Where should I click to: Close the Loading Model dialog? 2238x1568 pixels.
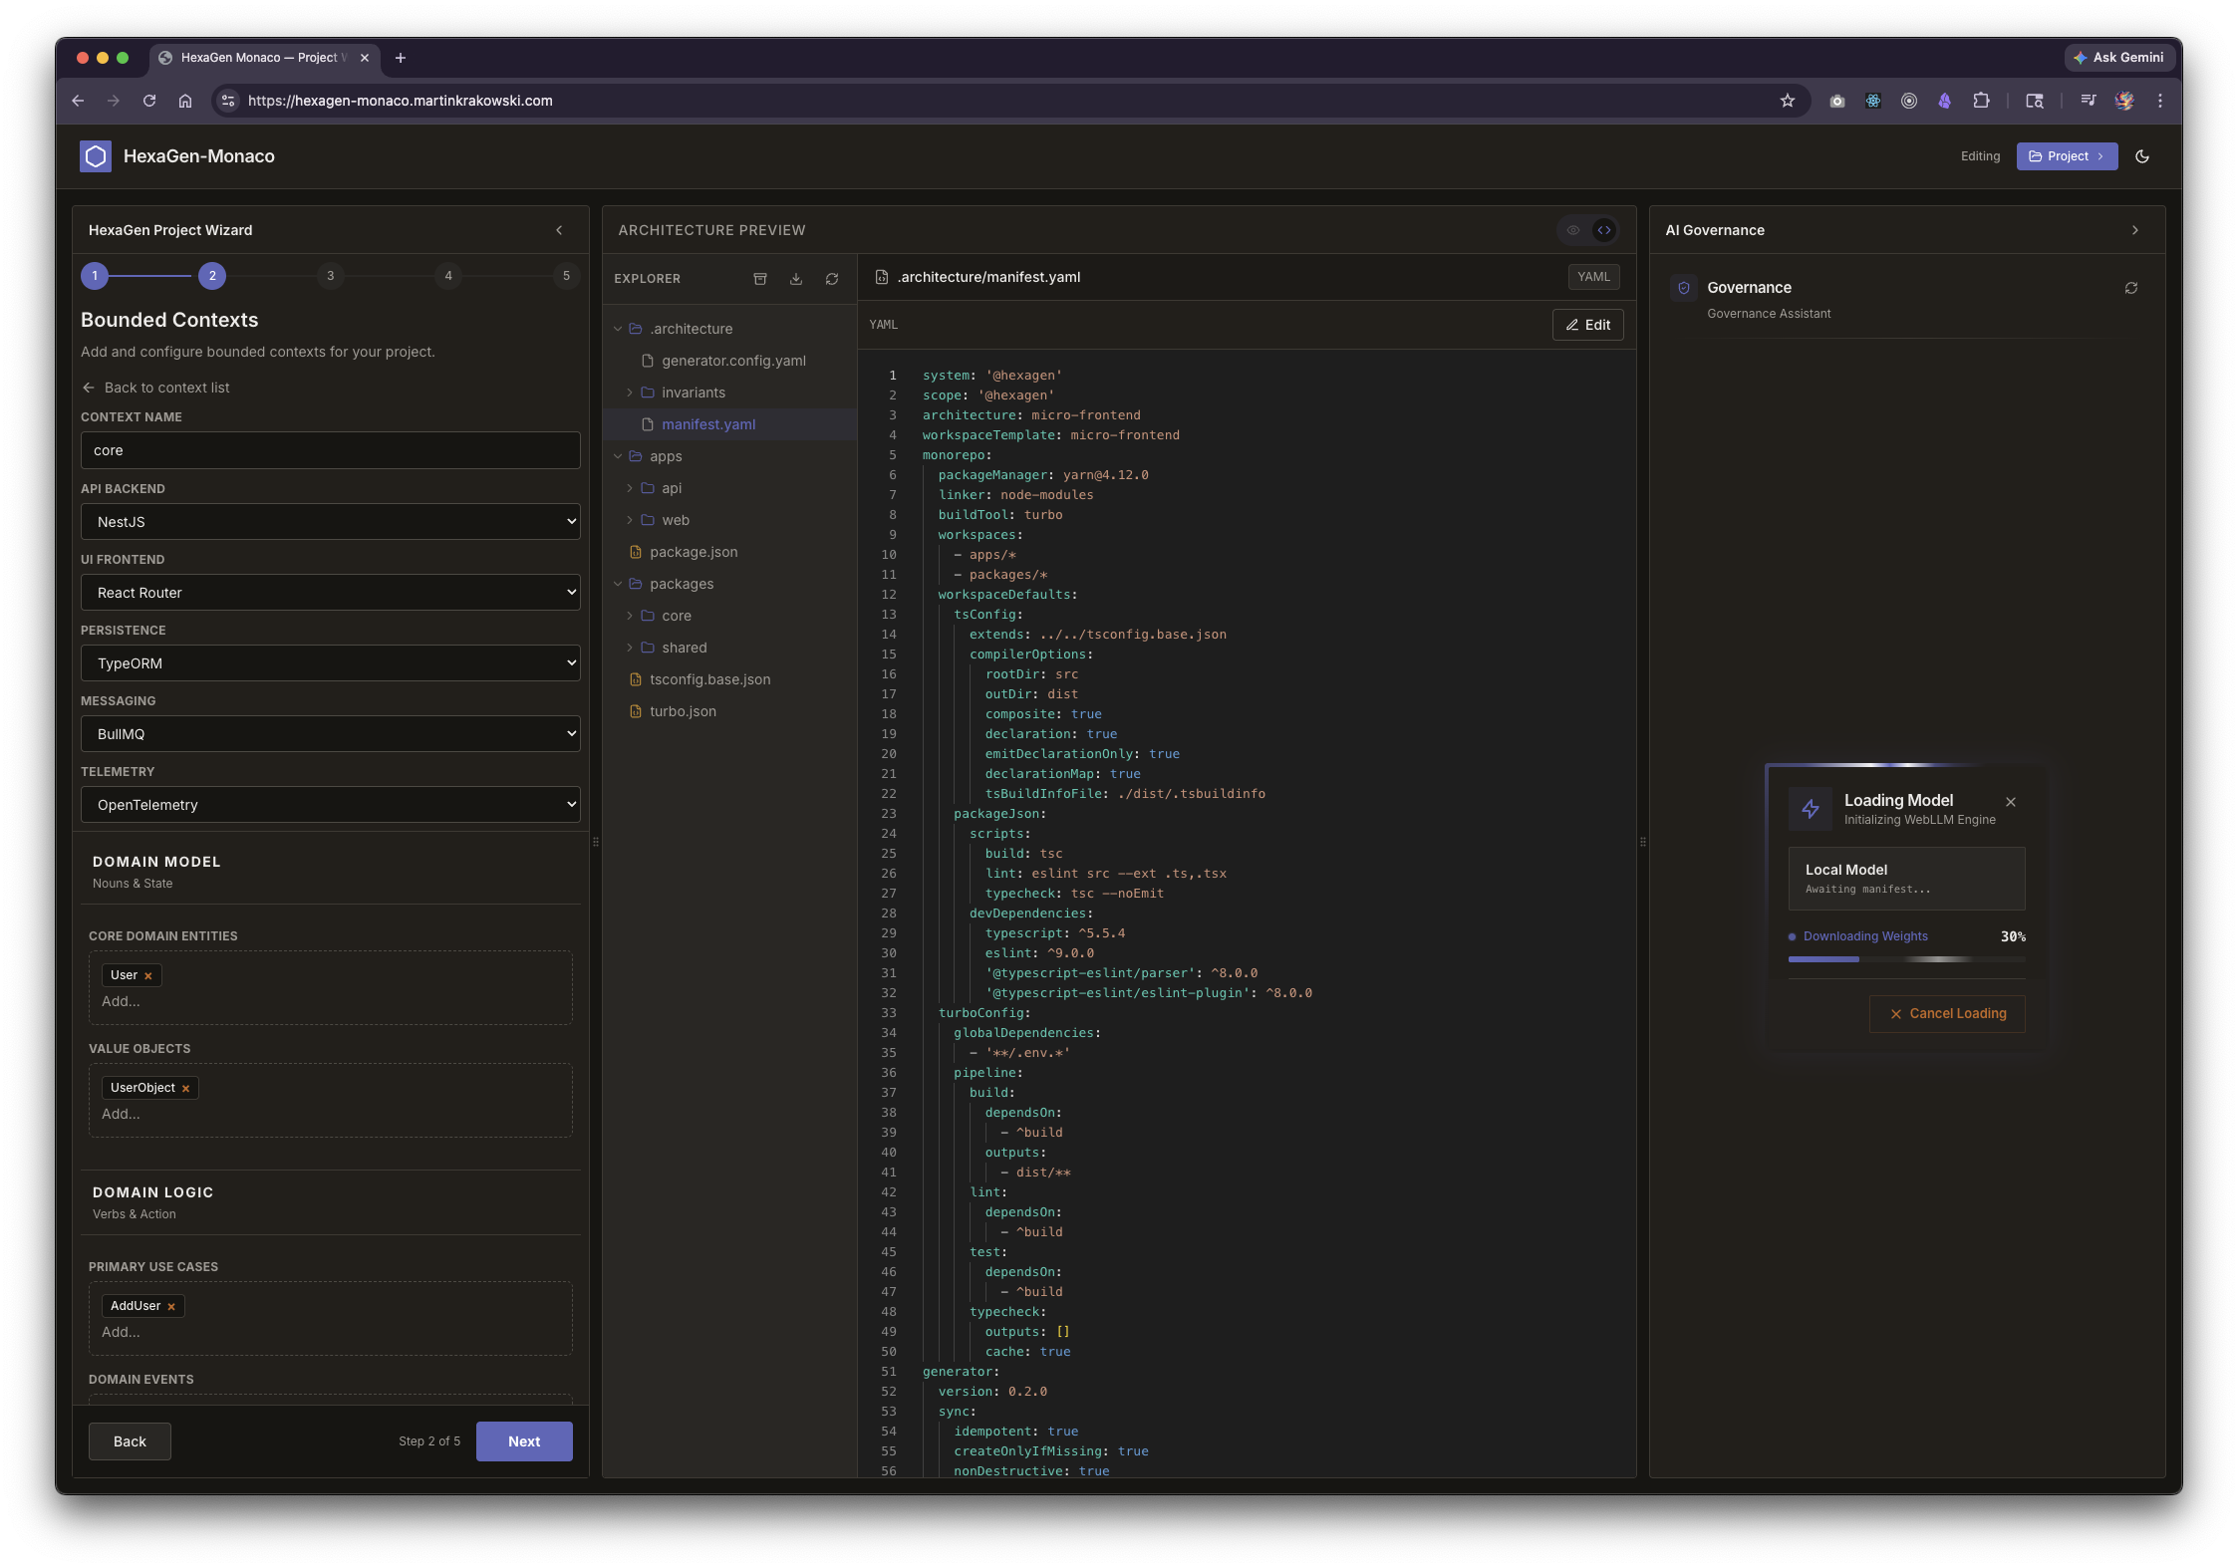[2011, 802]
